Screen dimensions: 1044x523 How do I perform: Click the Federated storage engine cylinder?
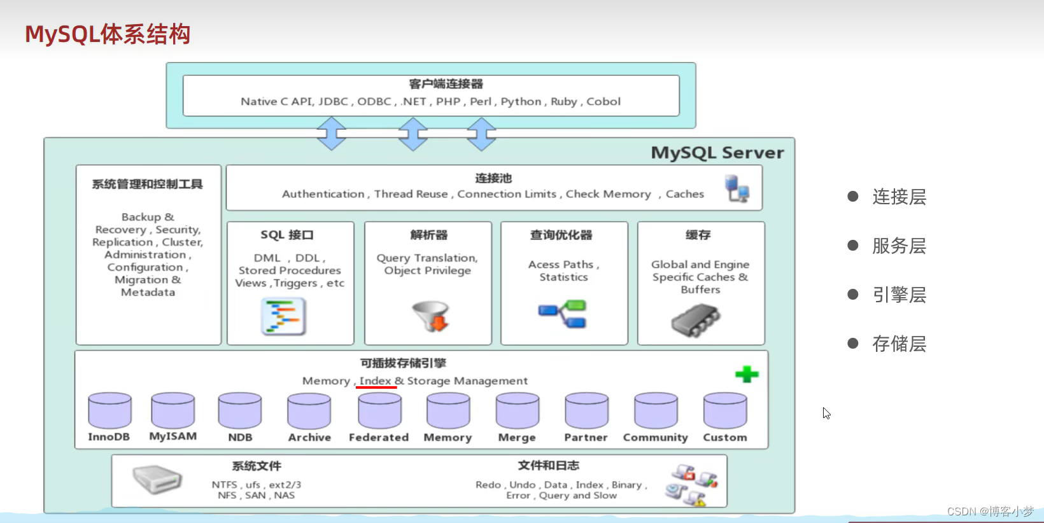[379, 411]
